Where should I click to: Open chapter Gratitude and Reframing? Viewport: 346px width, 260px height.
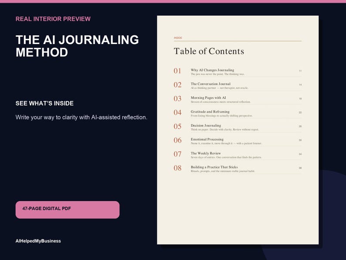click(x=210, y=112)
